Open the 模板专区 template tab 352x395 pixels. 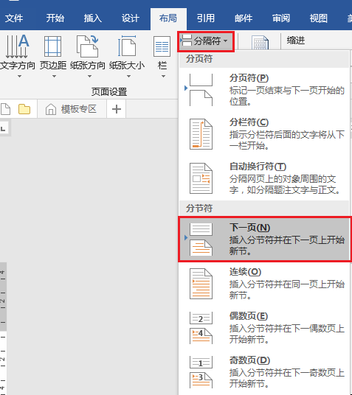tap(72, 109)
